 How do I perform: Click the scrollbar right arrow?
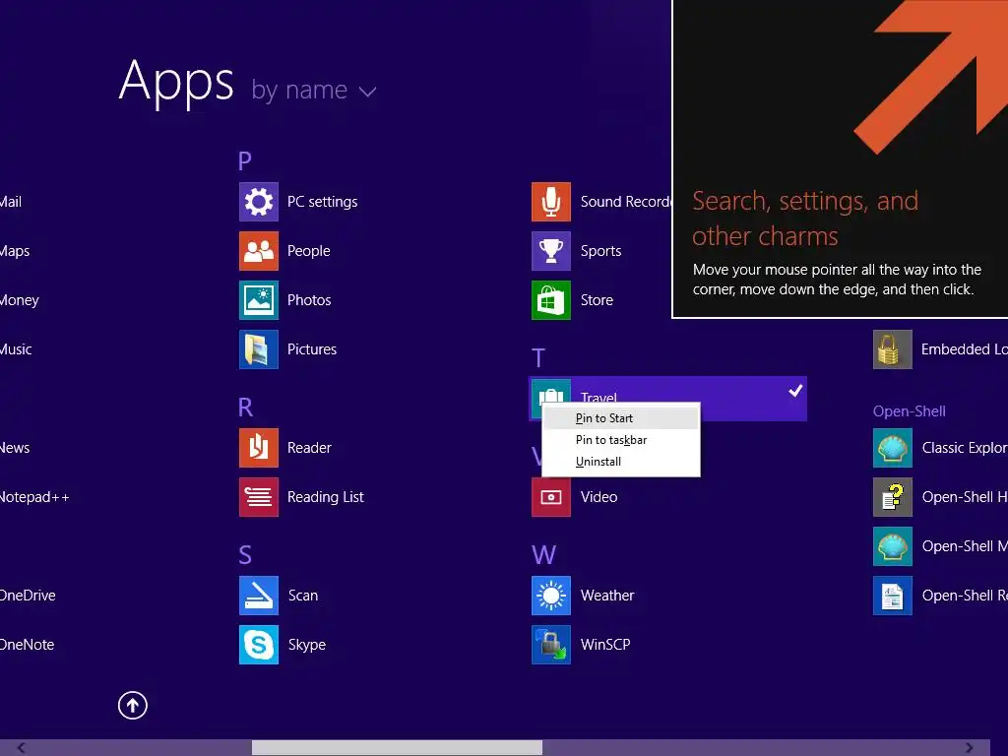[x=969, y=748]
